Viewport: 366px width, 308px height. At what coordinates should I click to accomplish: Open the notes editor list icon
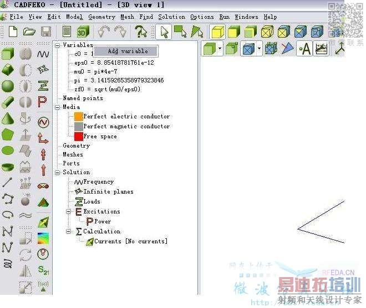[67, 32]
